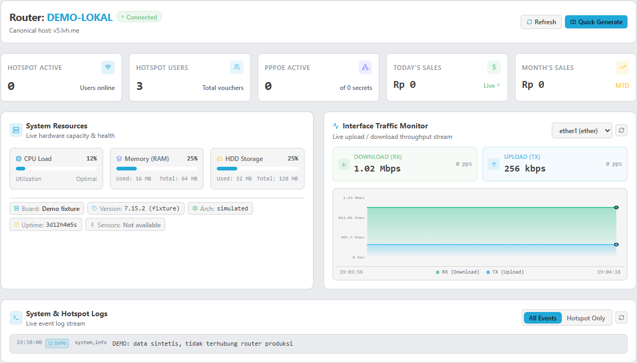Click the Memory (RAM) progress bar
The width and height of the screenshot is (637, 363).
point(157,169)
